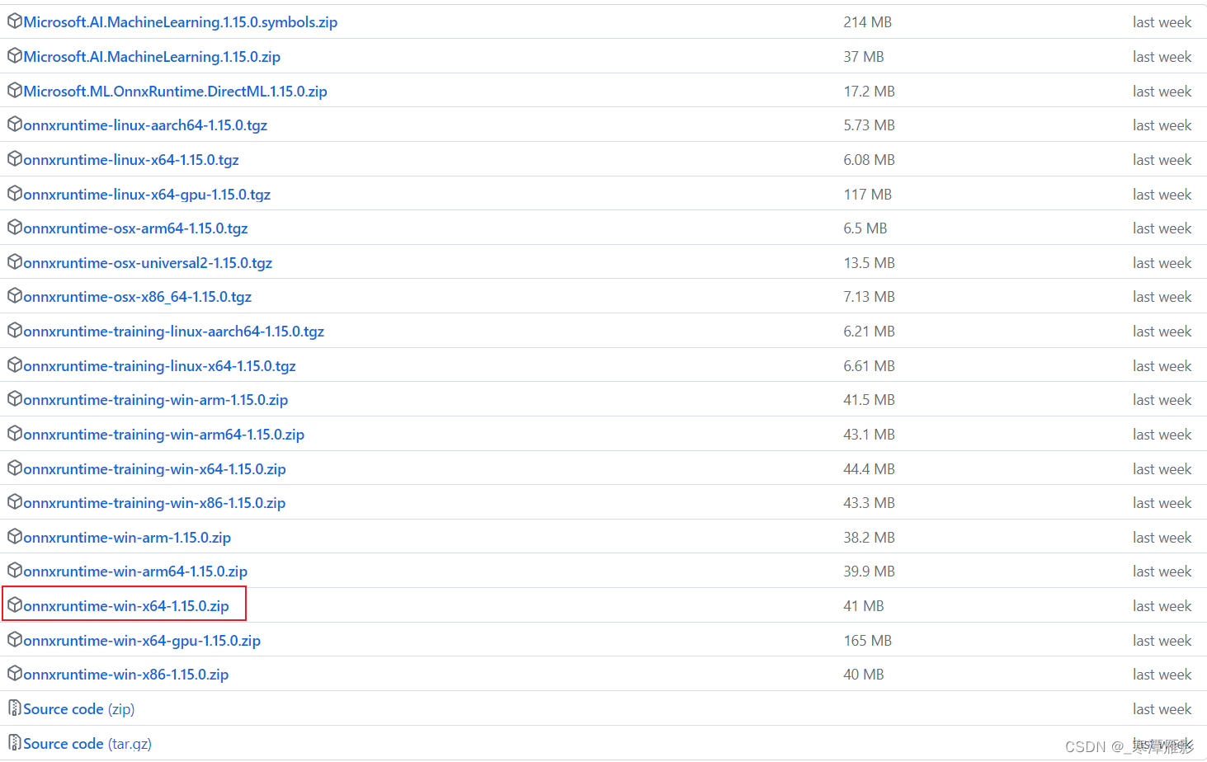Click the package icon beside onnxruntime-training-linux-x64-1.15.0.tgz
This screenshot has height=762, width=1207.
[15, 365]
